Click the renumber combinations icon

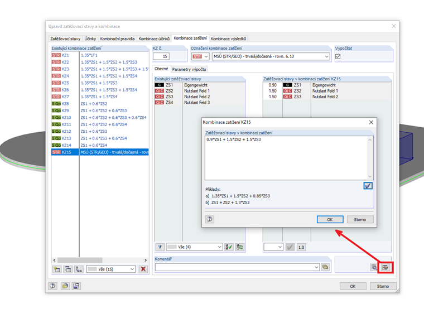[x=79, y=269]
